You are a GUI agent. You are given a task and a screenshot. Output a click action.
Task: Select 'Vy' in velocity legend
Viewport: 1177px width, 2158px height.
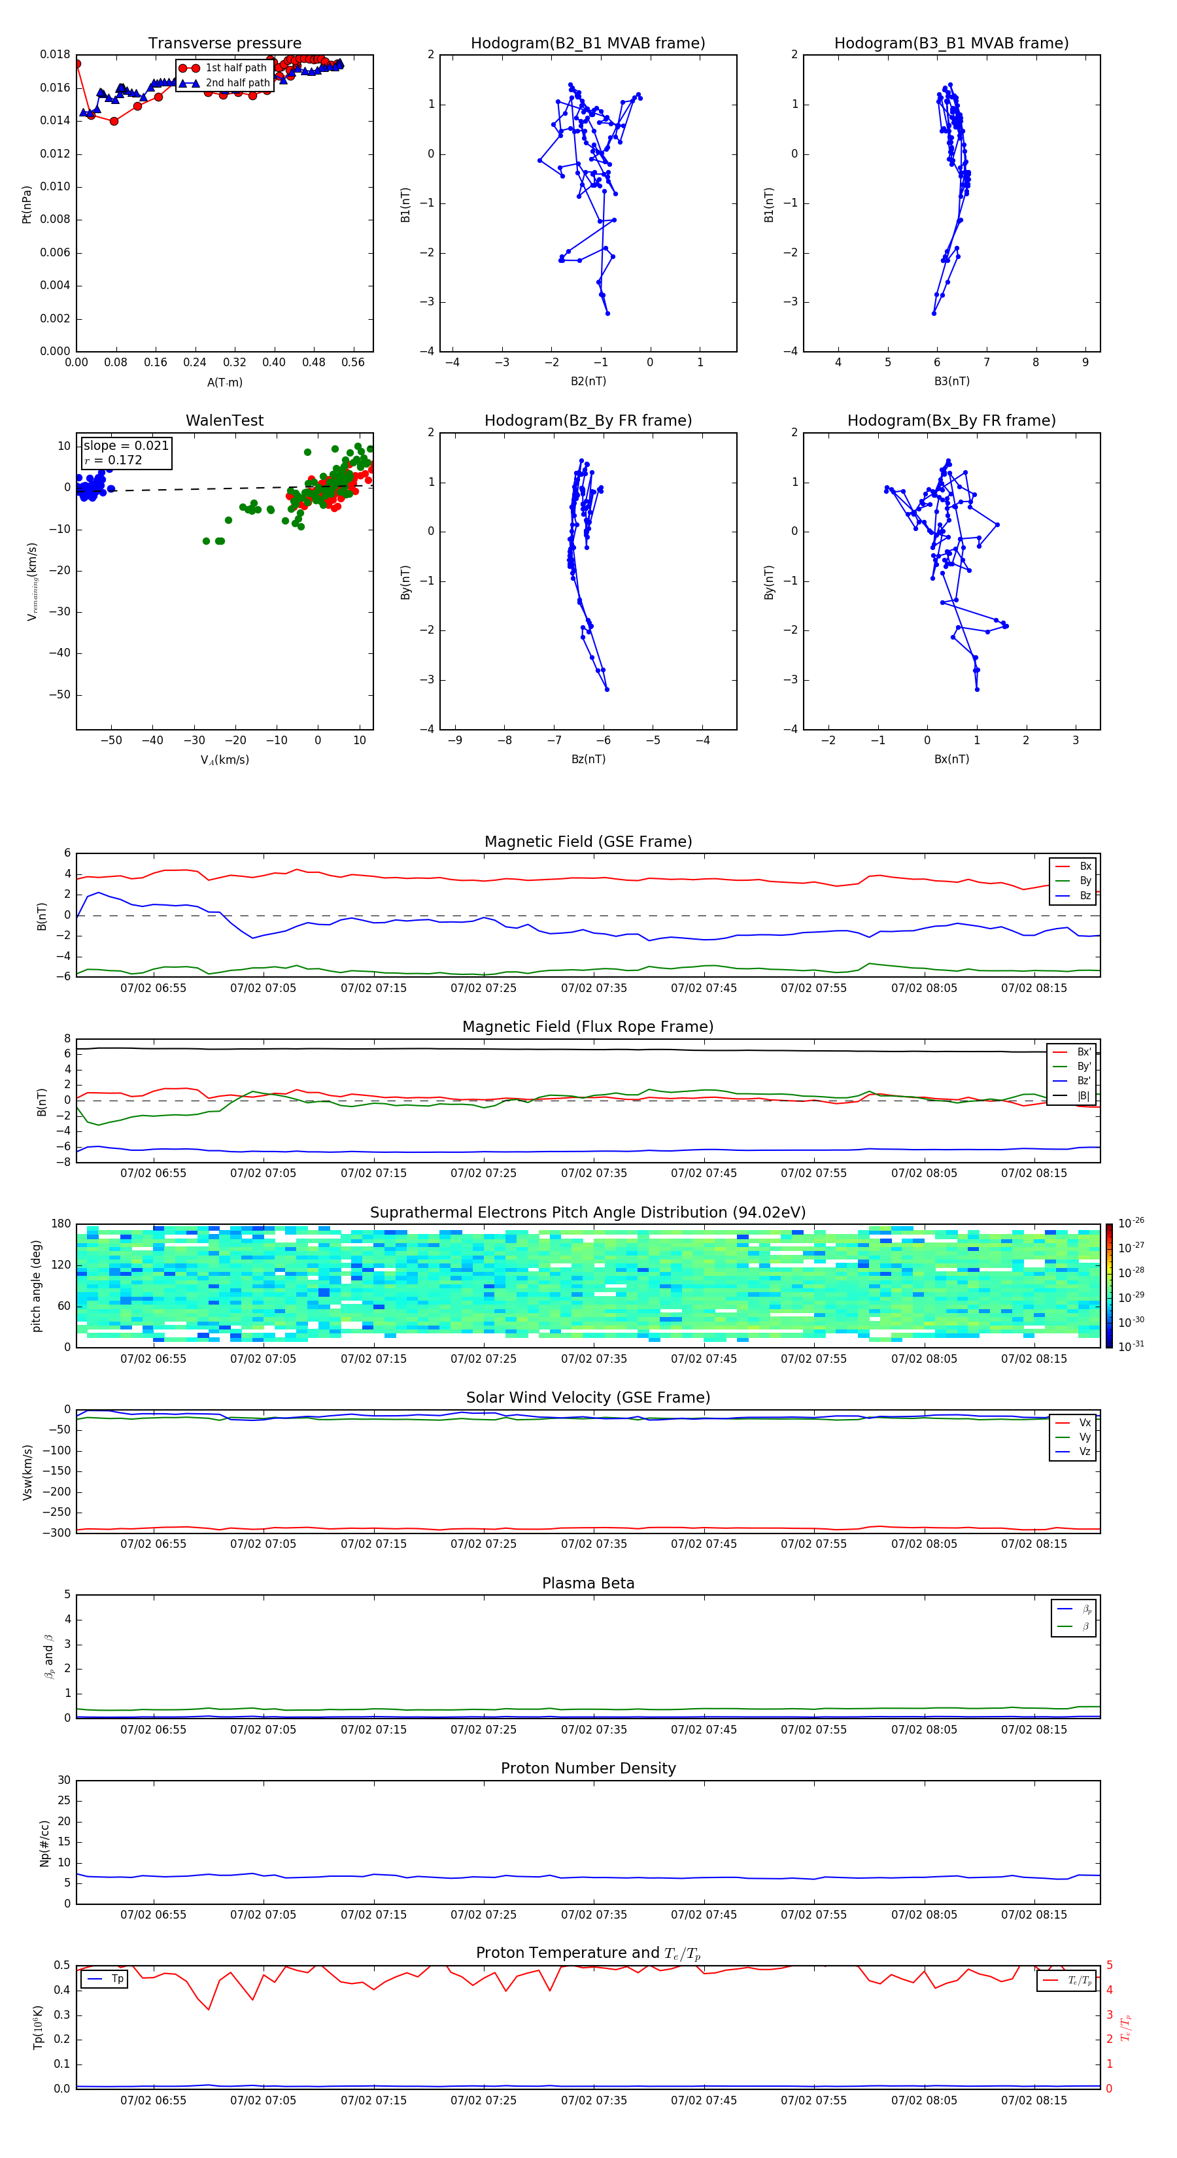tap(1074, 1437)
